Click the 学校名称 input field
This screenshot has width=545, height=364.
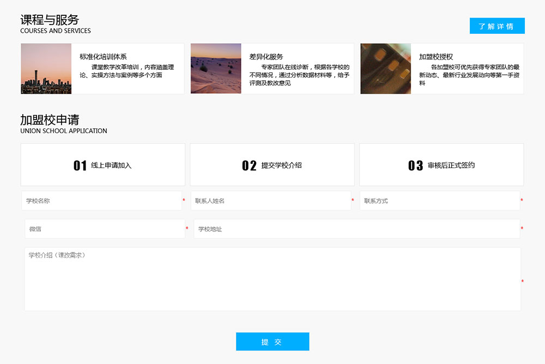[x=101, y=201]
